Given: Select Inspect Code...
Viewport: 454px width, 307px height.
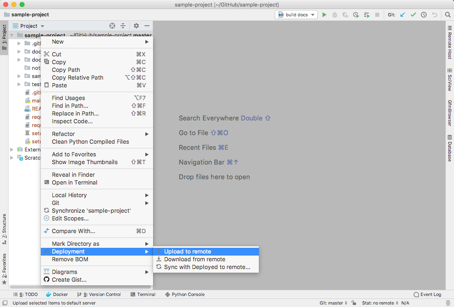Looking at the screenshot, I should (x=97, y=121).
